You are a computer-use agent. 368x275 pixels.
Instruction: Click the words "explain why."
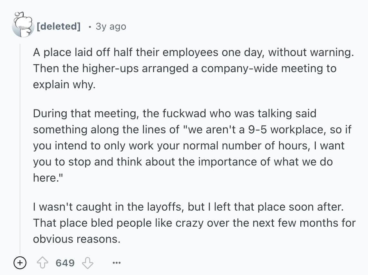(64, 84)
